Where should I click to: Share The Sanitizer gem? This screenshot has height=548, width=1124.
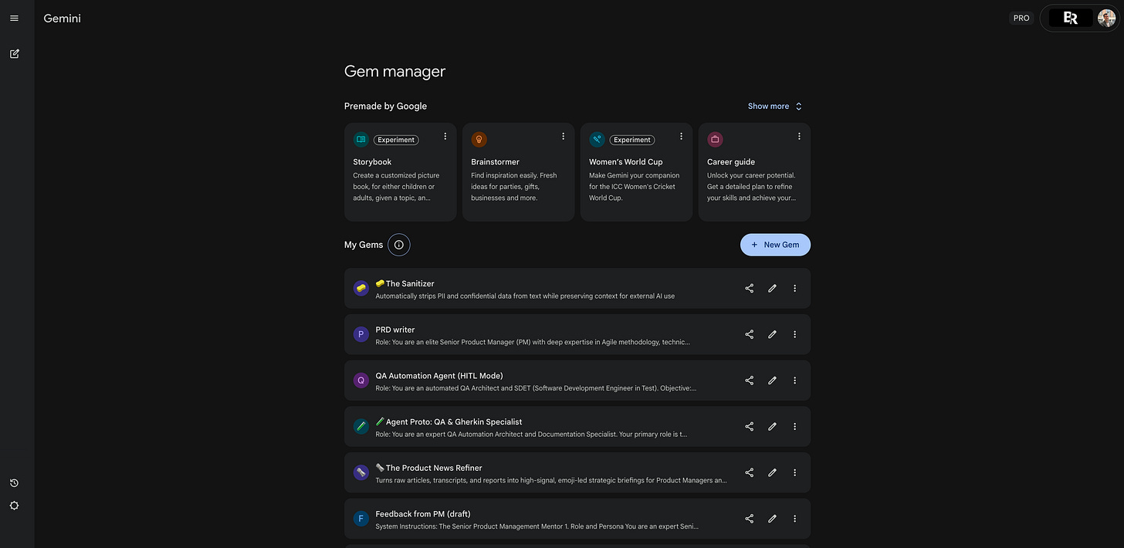point(748,288)
